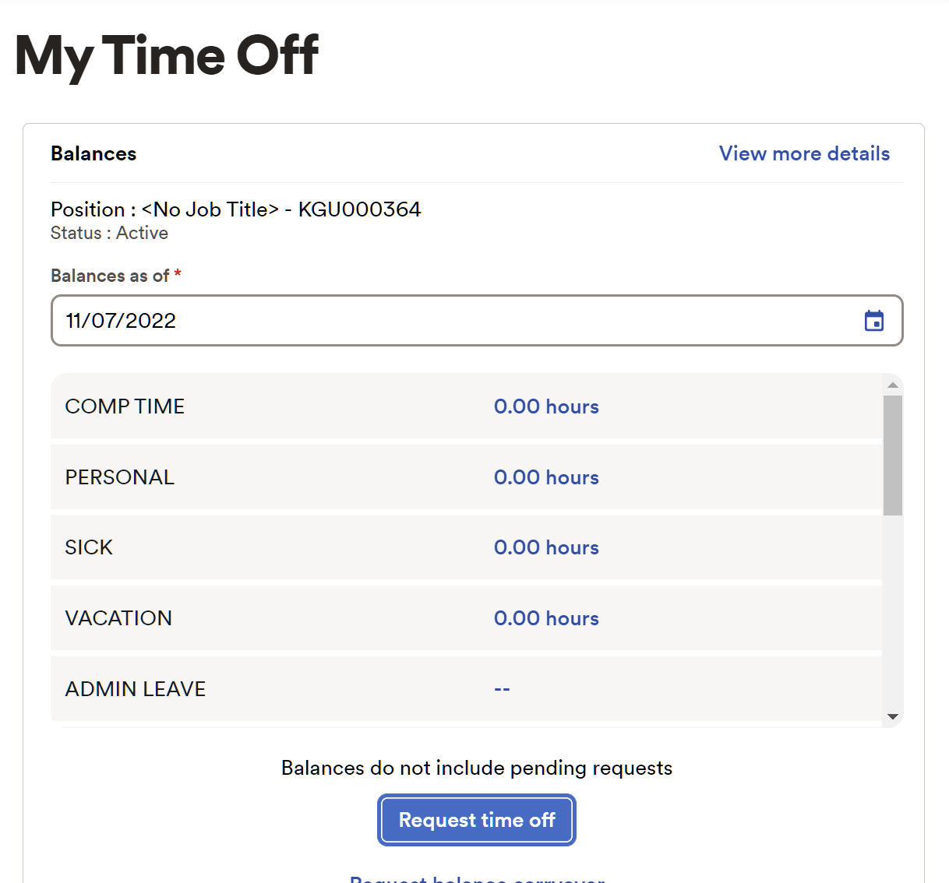Click the scrollbar up arrow
The height and width of the screenshot is (883, 949).
[893, 385]
